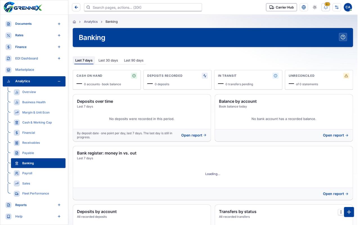
Task: Open Business Health page
Action: pos(38,102)
